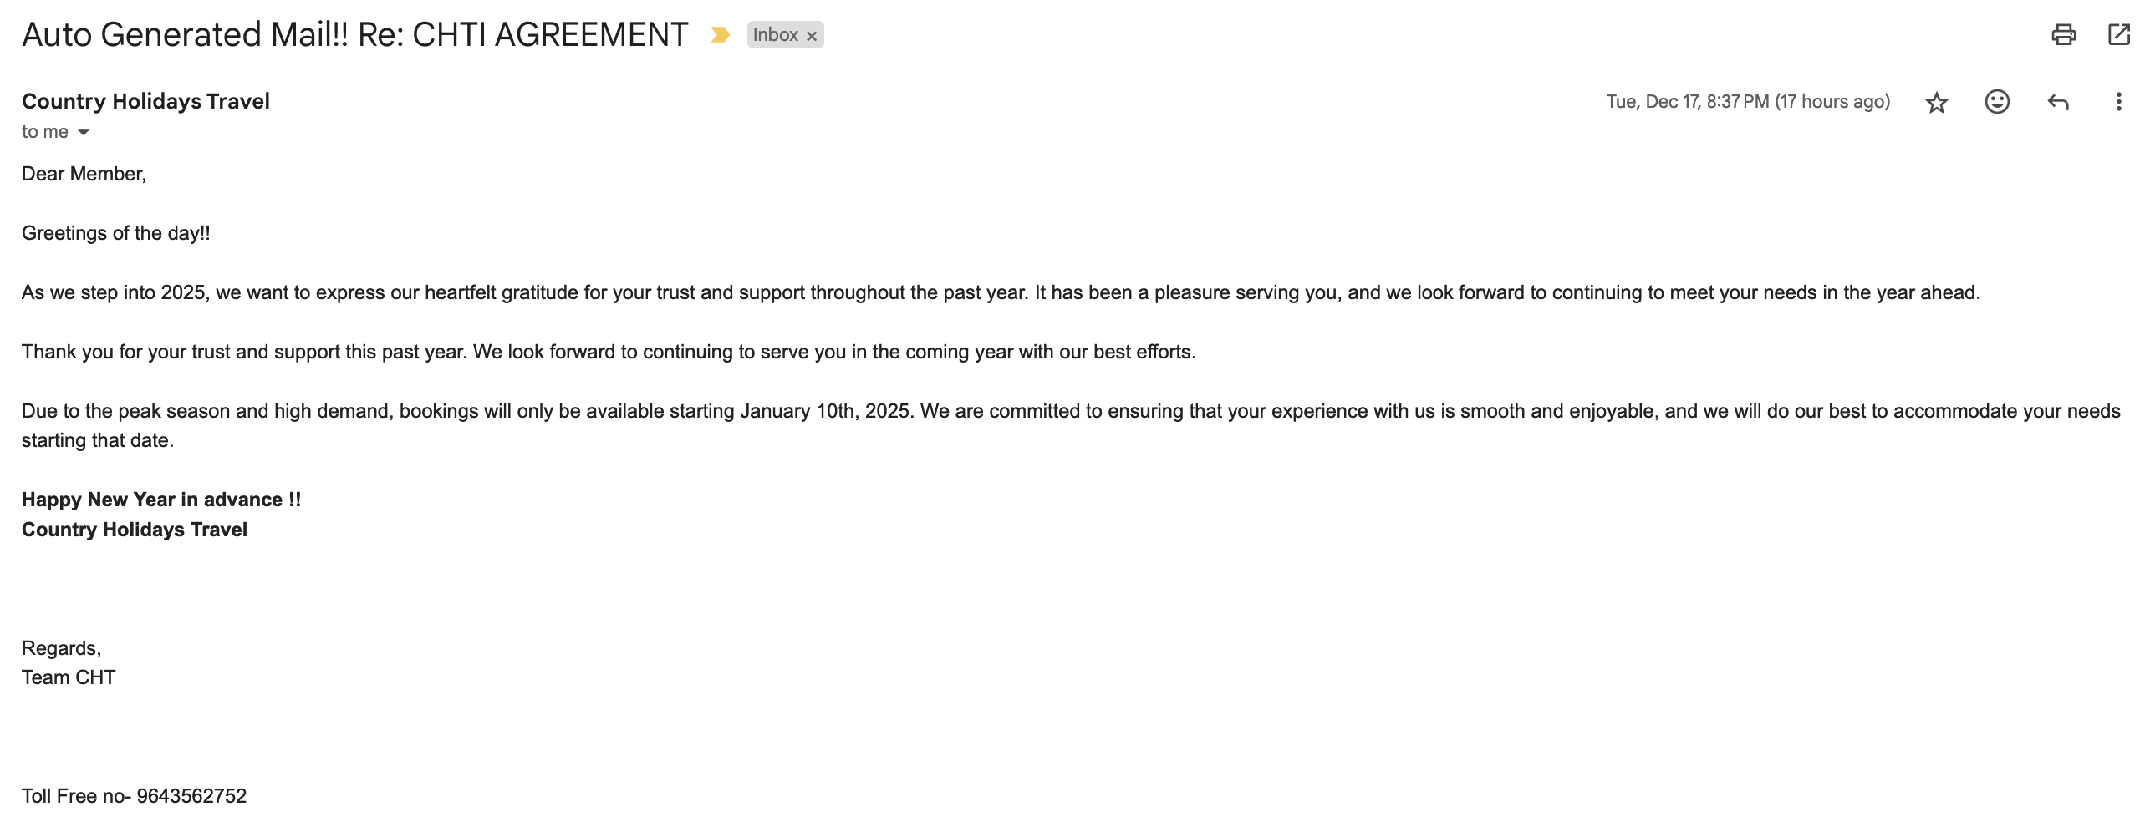Click the toll free number 9643562752
Image resolution: width=2145 pixels, height=822 pixels.
coord(191,796)
